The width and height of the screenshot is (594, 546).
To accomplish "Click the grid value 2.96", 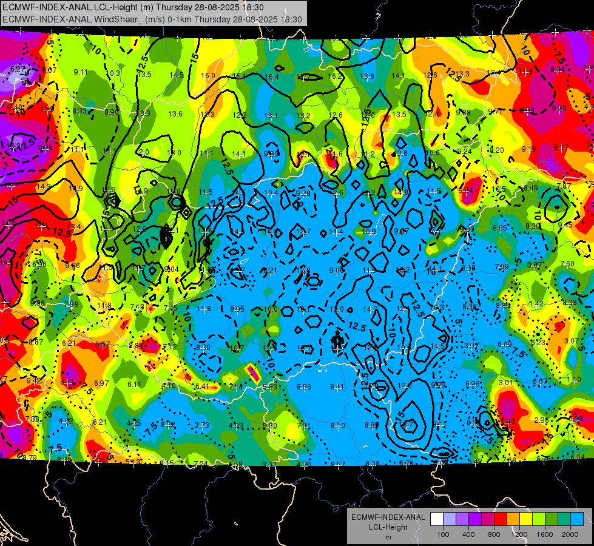I will [x=542, y=420].
